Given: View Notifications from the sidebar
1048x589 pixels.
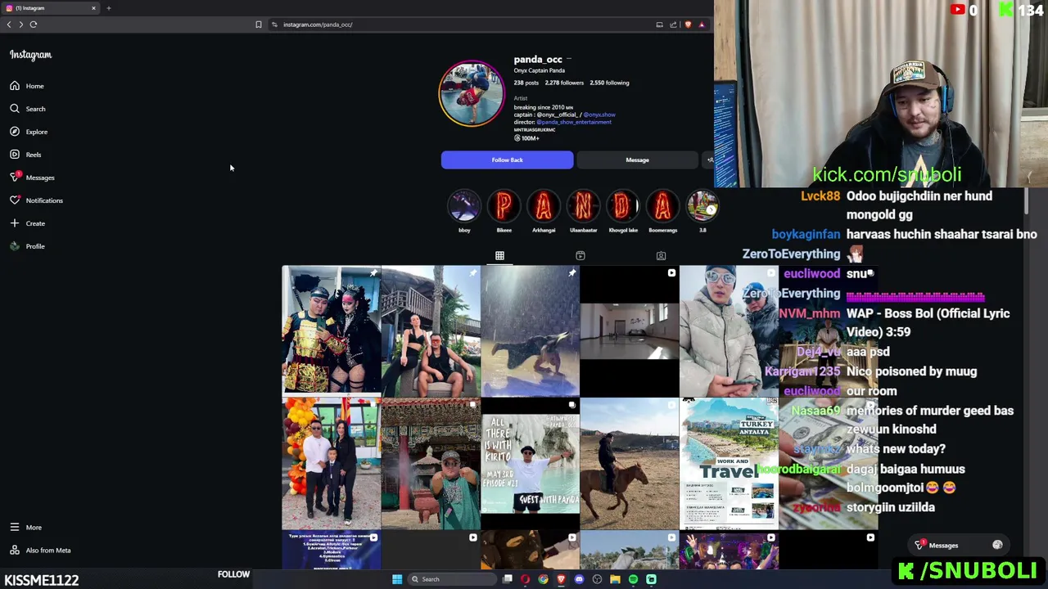Looking at the screenshot, I should tap(36, 200).
